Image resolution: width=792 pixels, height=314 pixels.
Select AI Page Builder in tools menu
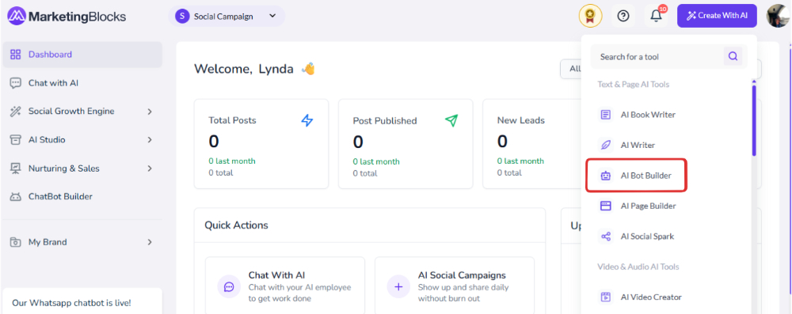tap(638, 206)
